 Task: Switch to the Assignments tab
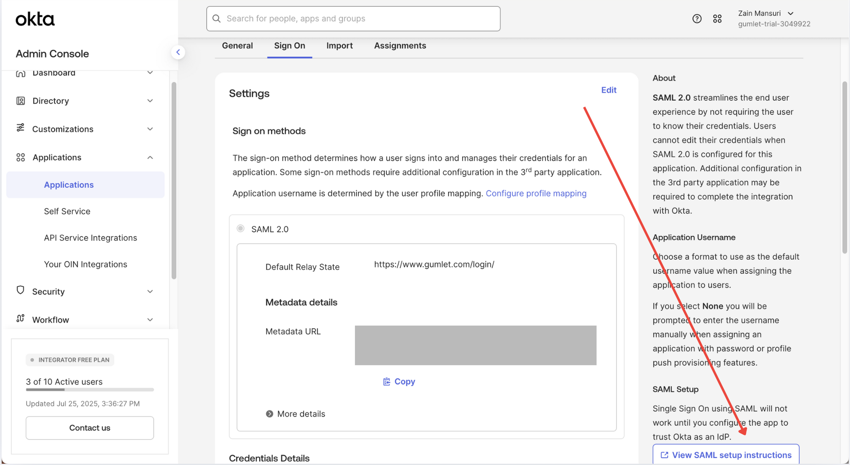point(400,45)
